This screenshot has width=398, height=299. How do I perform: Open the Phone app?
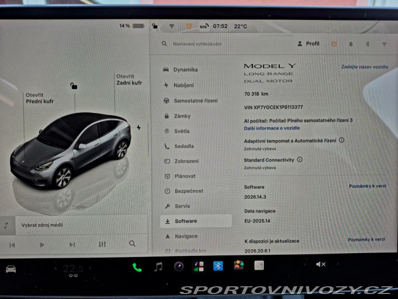coord(137,267)
